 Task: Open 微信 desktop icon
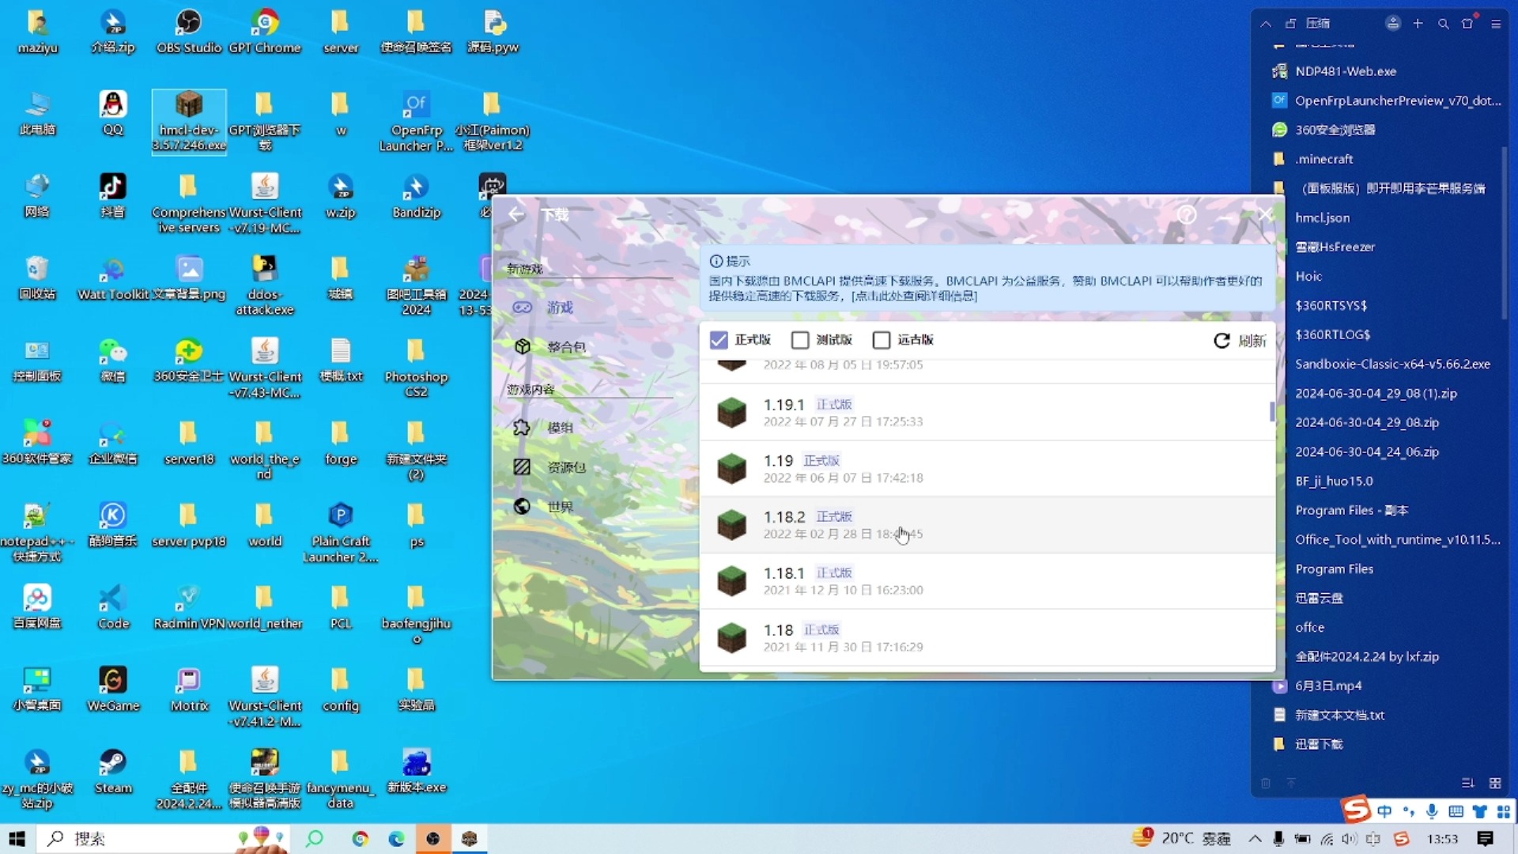[x=113, y=360]
